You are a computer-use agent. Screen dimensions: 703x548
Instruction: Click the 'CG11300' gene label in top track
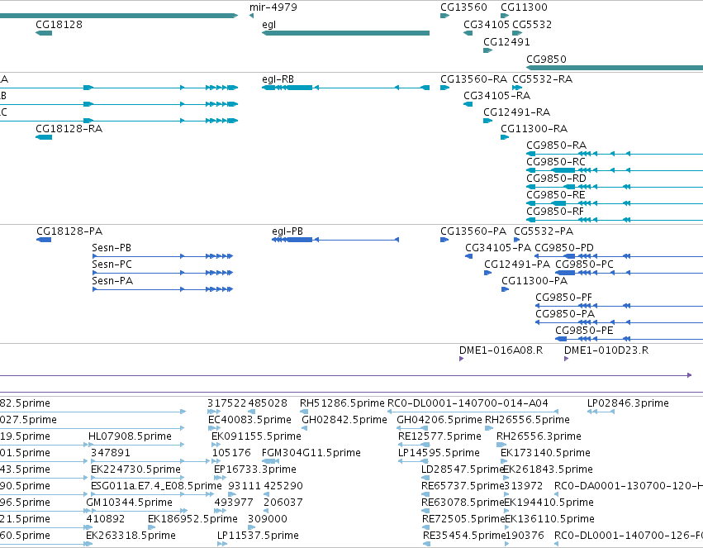(524, 7)
